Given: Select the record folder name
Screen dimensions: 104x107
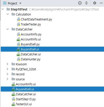Looking at the screenshot, I should (20, 74).
